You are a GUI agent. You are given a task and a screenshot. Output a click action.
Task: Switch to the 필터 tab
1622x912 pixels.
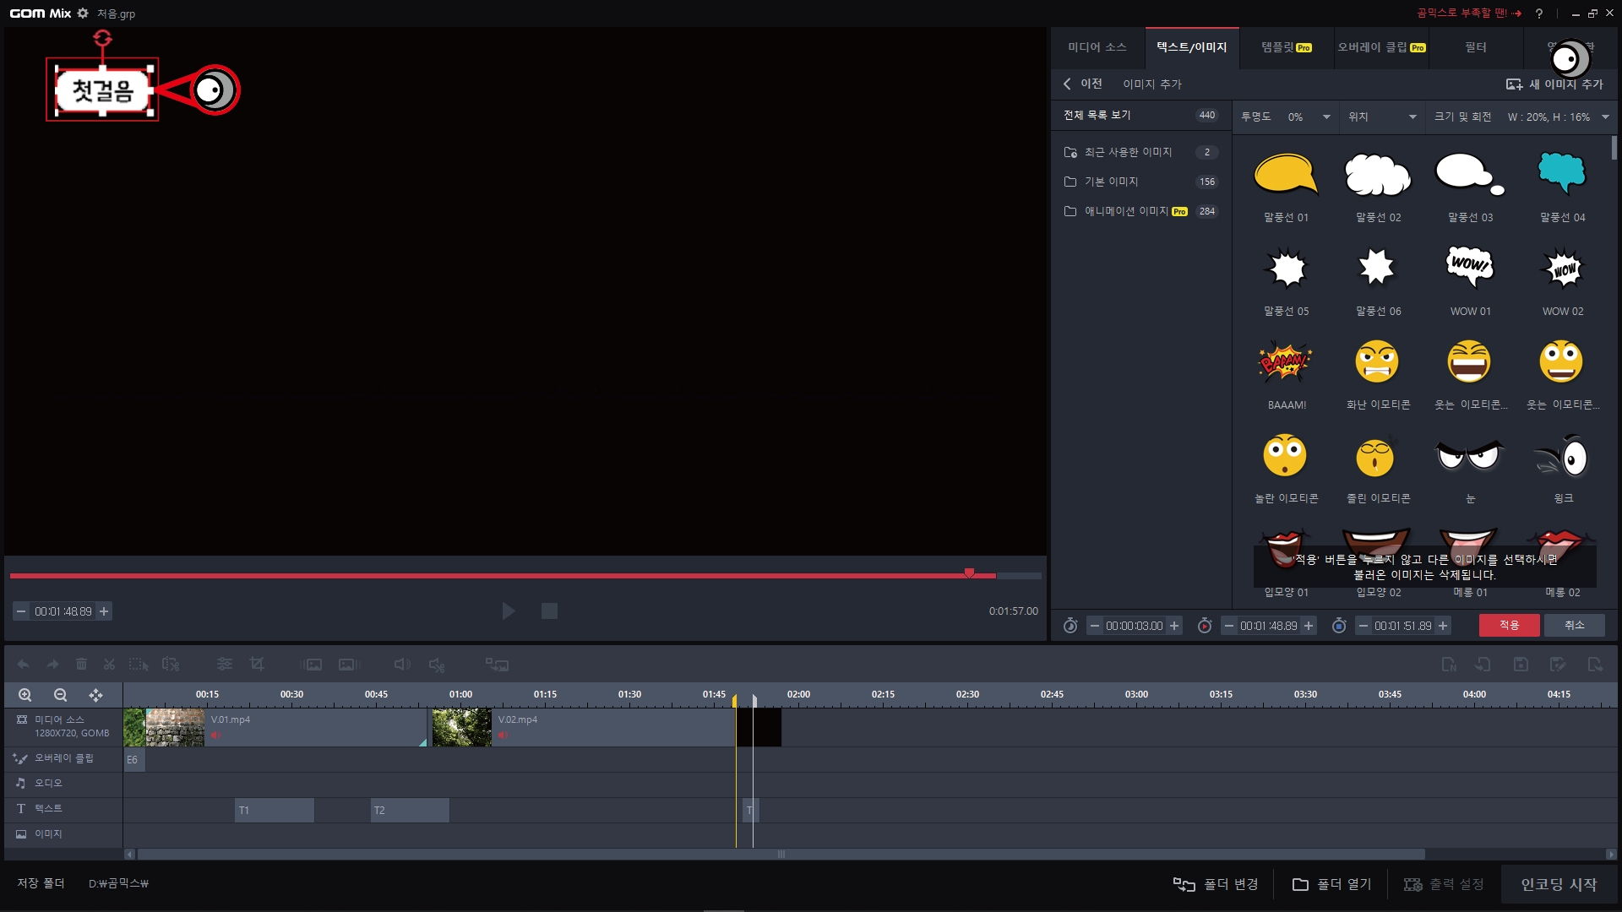[1475, 47]
